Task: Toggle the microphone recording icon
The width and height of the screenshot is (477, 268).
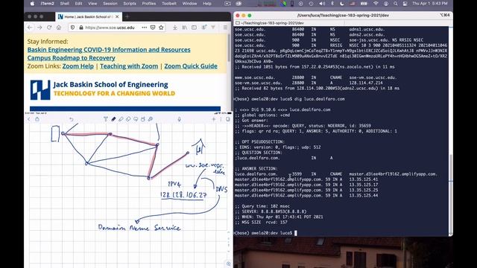Action: tap(179, 119)
